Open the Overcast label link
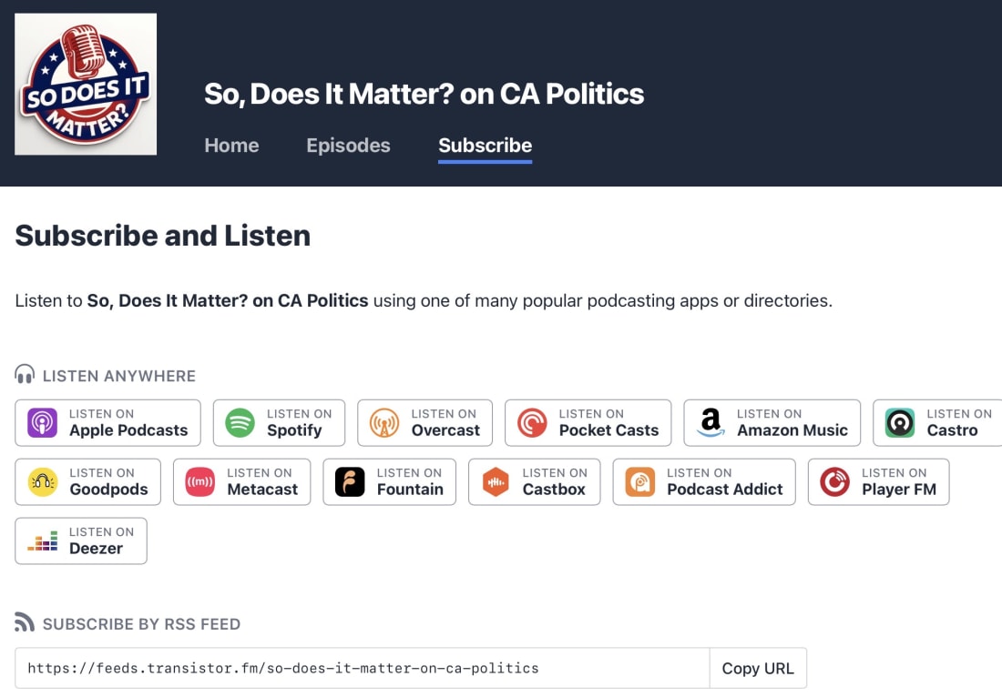1002x697 pixels. [445, 430]
